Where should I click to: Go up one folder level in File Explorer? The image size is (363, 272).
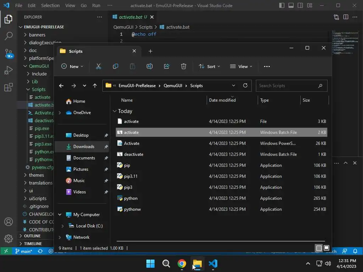click(95, 86)
